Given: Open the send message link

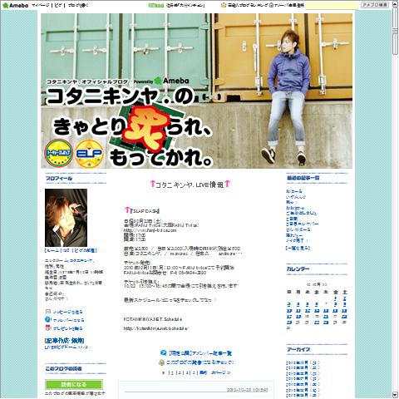Looking at the screenshot, I should click(68, 312).
